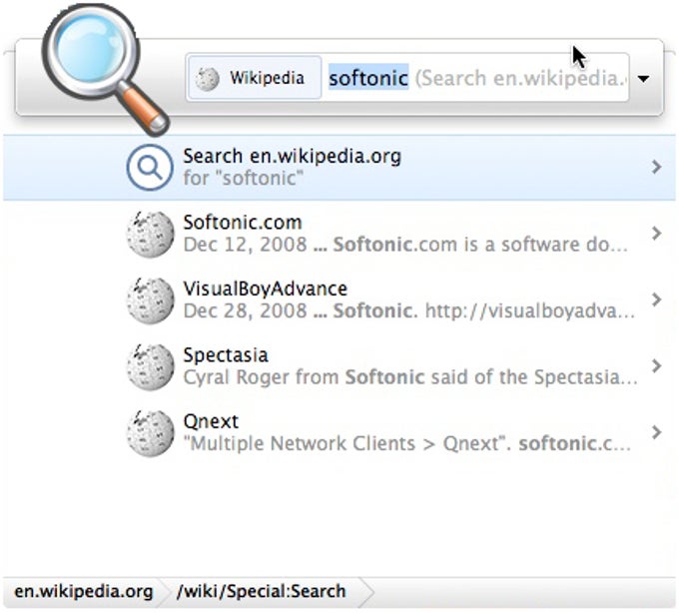Viewport: 679px width, 613px height.
Task: Expand the chevron on the Qnext row
Action: [x=656, y=432]
